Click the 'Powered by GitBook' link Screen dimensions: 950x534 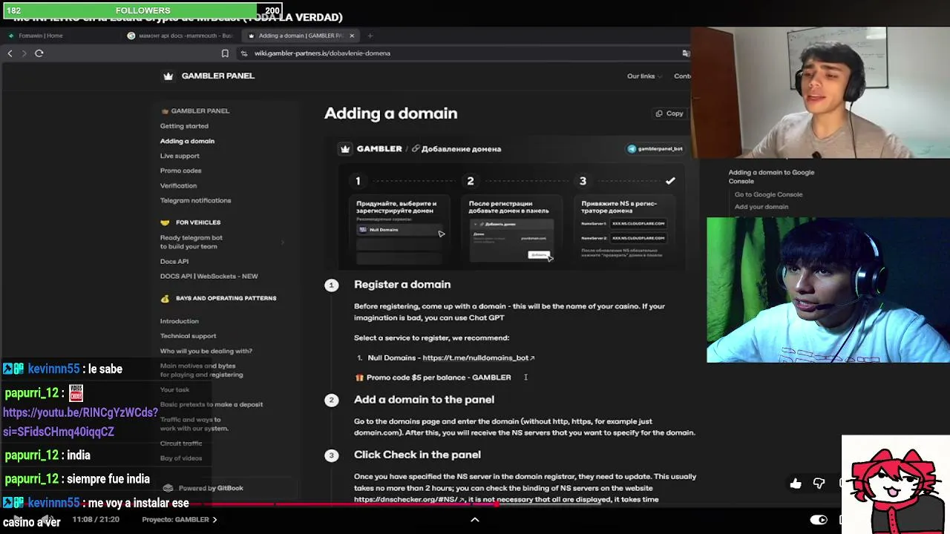[x=203, y=488]
